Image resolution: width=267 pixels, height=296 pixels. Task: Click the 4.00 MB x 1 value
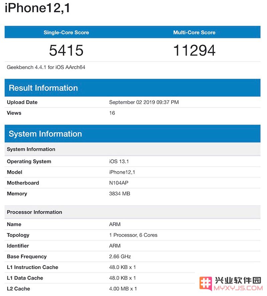(x=123, y=289)
